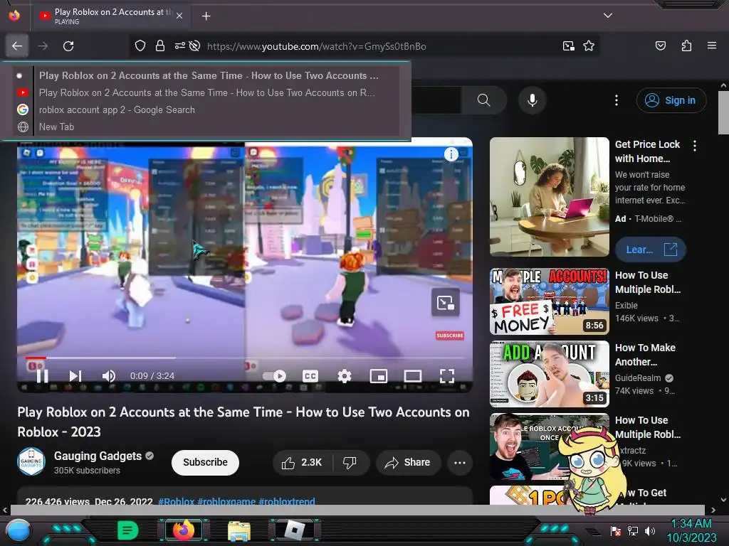
Task: Open the Gauging Gadgets channel avatar
Action: coord(31,461)
